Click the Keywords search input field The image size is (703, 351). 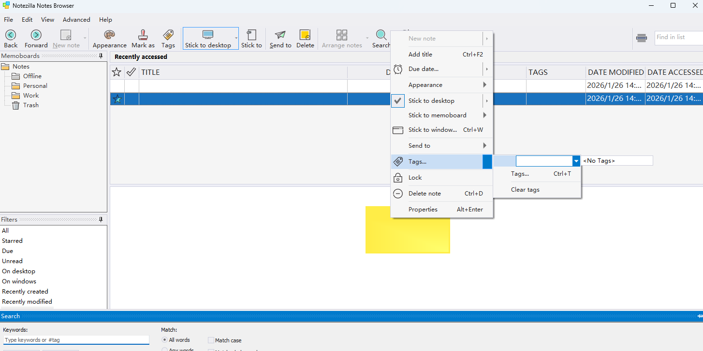pyautogui.click(x=76, y=340)
